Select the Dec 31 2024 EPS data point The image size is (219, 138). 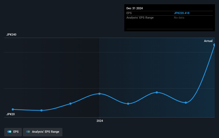(214, 45)
